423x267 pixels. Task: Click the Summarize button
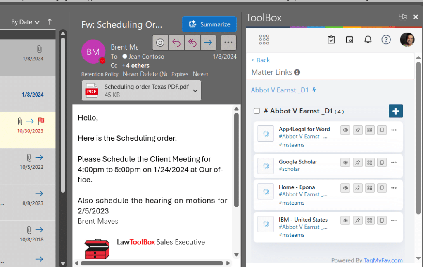[209, 24]
